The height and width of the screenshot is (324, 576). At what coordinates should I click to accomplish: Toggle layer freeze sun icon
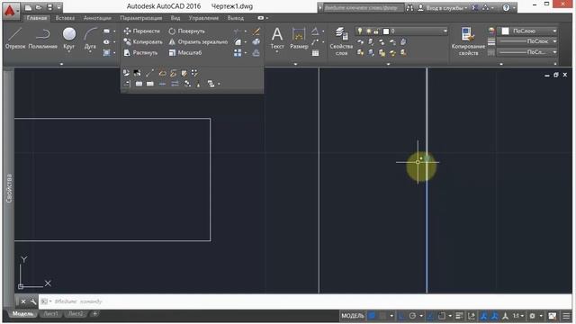pyautogui.click(x=368, y=31)
